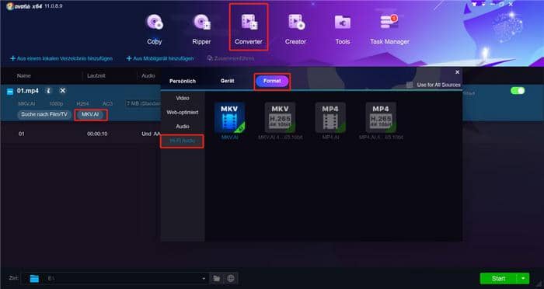Open the shirt skin icon in title bar
The width and height of the screenshot is (544, 289).
[474, 5]
